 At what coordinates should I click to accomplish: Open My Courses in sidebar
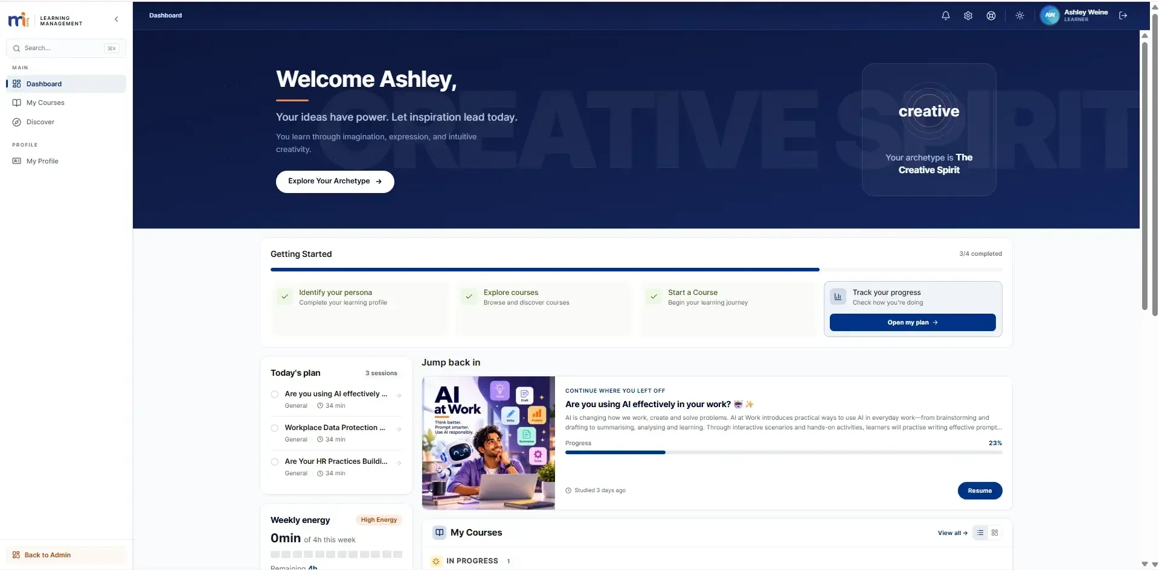66,103
